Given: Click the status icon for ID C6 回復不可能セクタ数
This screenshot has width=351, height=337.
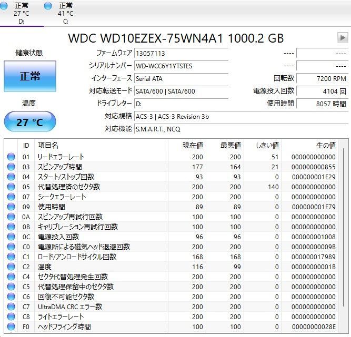Looking at the screenshot, I should 11,297.
